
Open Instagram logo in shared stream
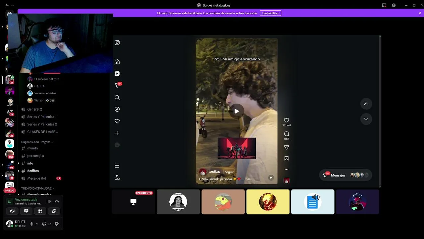pyautogui.click(x=117, y=42)
